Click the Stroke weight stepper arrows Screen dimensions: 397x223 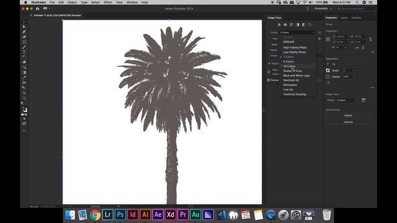(344, 71)
